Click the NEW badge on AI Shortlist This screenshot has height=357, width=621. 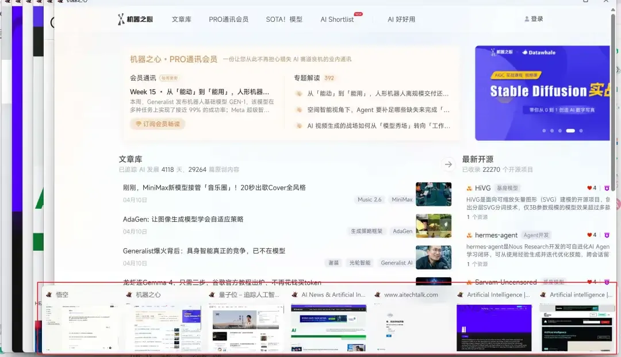coord(358,14)
